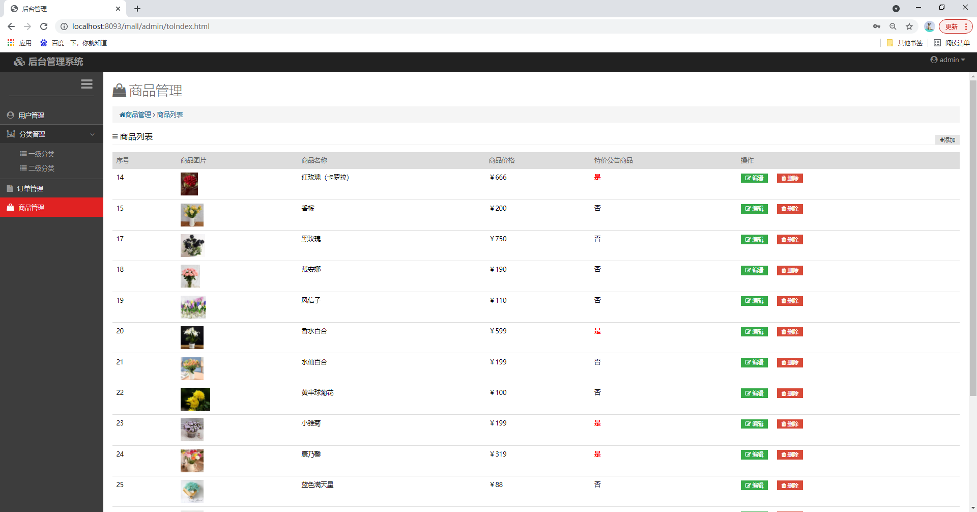Click the 红玫瑰 product image thumbnail

pyautogui.click(x=189, y=184)
